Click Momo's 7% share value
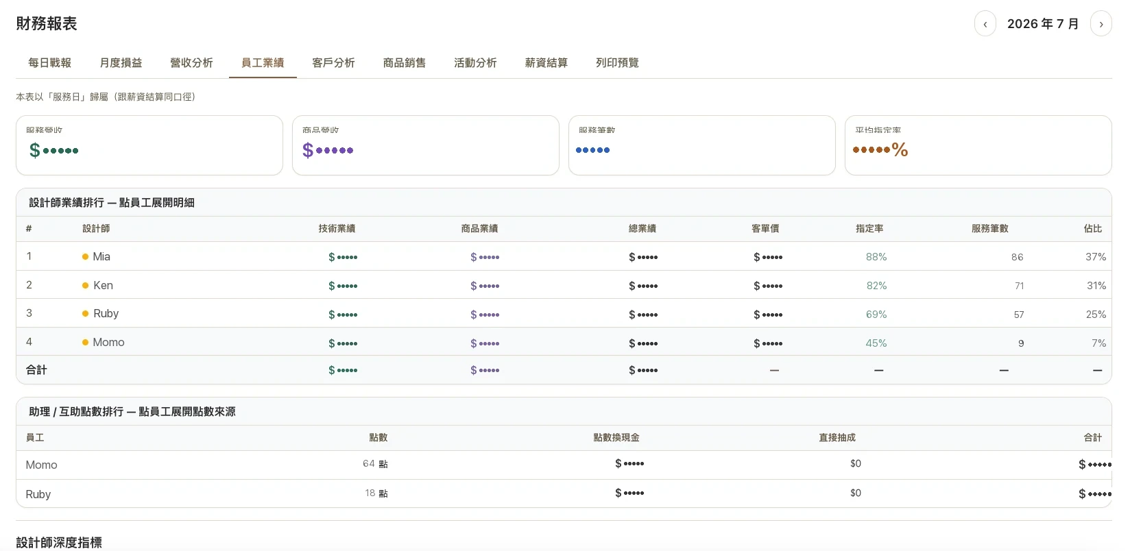 point(1099,343)
